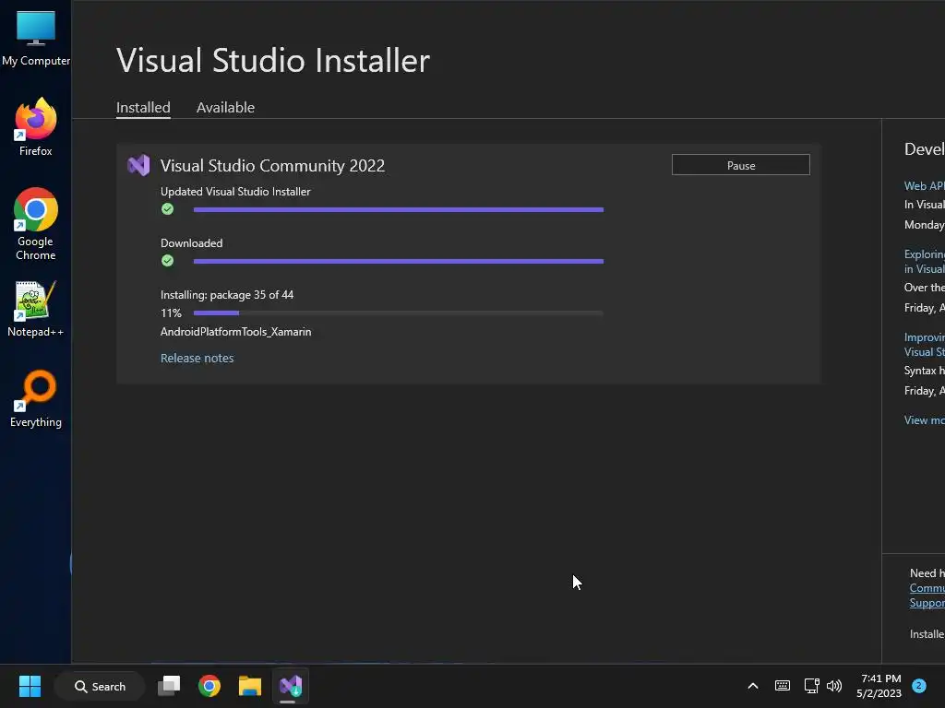Open the Windows Start menu

(x=30, y=686)
